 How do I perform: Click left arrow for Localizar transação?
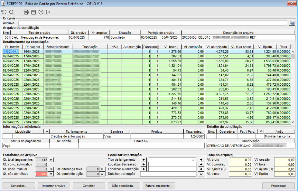144,164
